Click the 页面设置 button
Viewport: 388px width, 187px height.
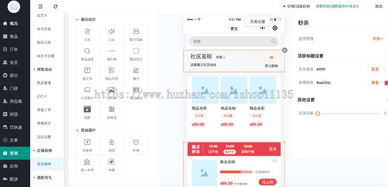258,21
